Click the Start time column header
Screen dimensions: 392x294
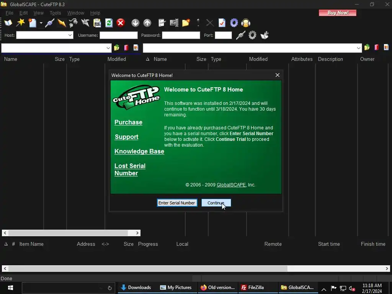tap(329, 244)
